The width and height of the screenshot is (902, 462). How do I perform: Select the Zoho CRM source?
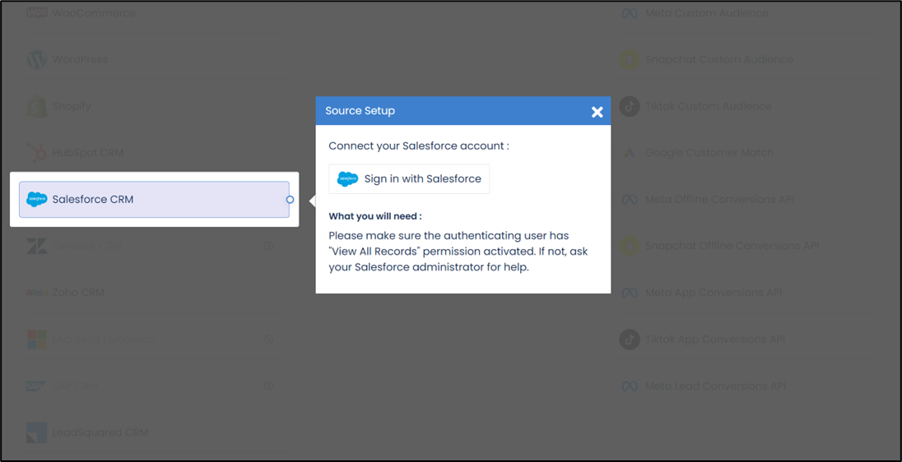(154, 293)
